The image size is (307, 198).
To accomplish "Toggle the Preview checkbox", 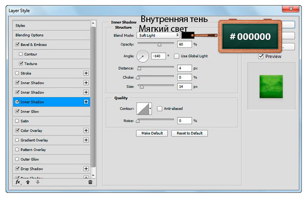I will pyautogui.click(x=260, y=56).
